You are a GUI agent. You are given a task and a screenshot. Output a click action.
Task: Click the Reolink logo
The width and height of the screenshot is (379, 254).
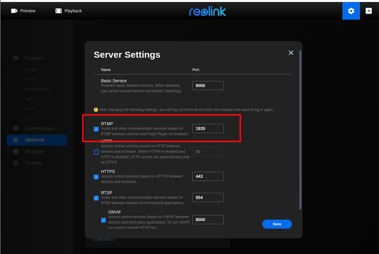pos(208,11)
